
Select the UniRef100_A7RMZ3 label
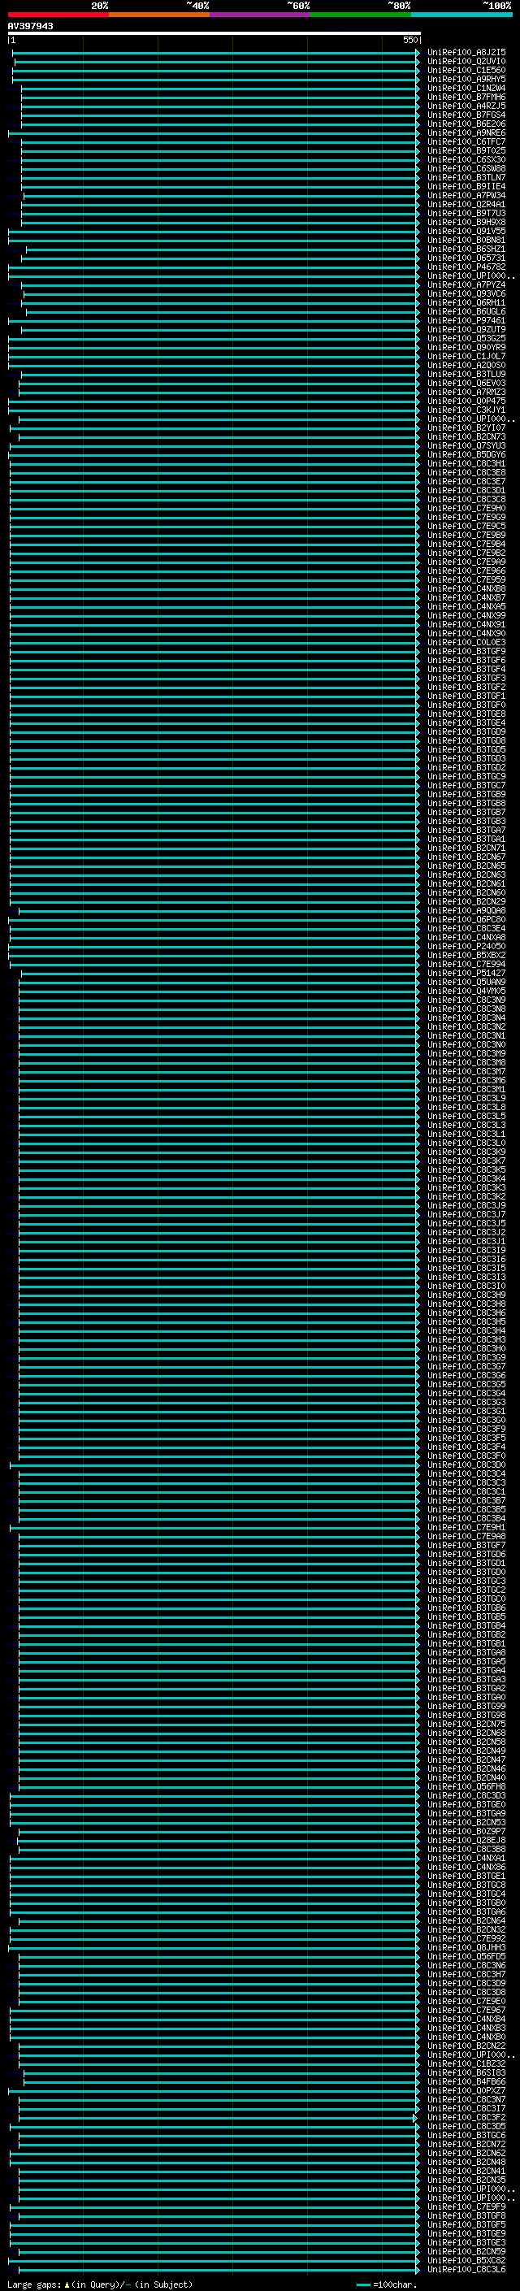466,393
